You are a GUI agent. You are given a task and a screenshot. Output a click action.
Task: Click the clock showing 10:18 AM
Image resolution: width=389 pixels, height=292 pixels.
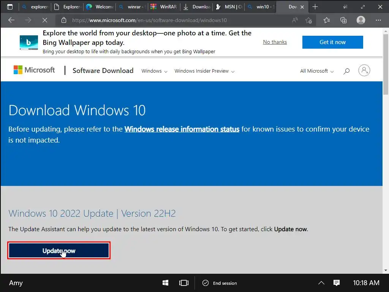(366, 283)
